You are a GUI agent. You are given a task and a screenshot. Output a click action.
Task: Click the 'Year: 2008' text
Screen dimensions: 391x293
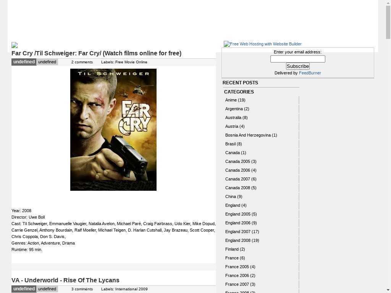tap(21, 211)
